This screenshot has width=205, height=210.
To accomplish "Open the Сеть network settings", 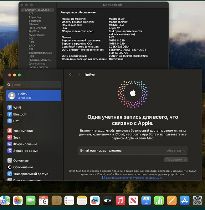I will click(x=14, y=121).
